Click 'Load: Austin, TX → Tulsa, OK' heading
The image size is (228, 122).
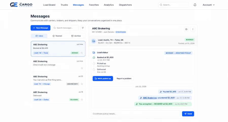(111, 40)
